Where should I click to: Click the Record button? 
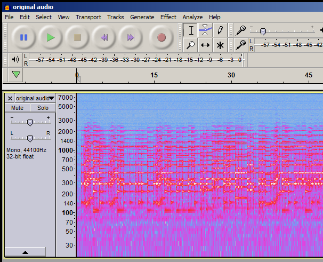point(161,37)
